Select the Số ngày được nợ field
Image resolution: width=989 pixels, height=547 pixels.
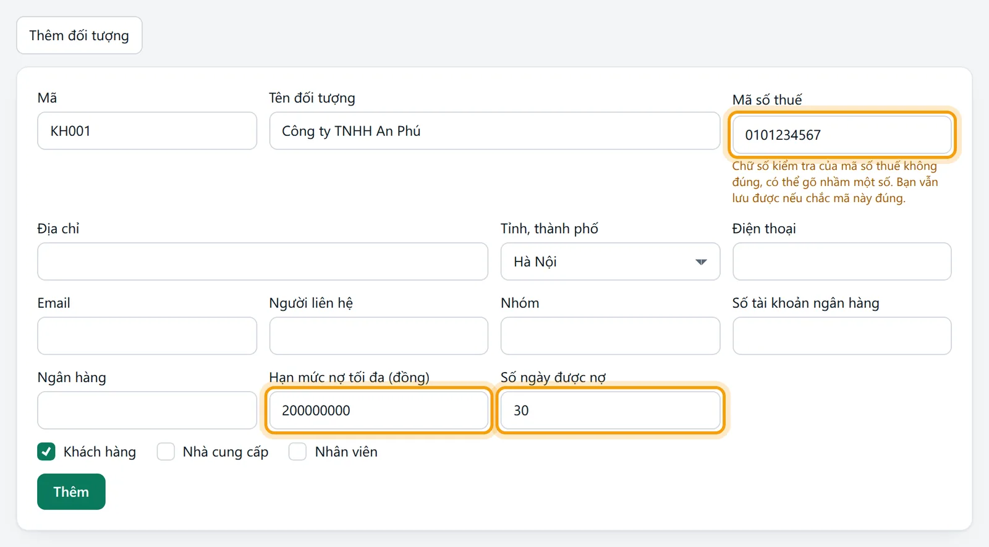click(x=610, y=410)
